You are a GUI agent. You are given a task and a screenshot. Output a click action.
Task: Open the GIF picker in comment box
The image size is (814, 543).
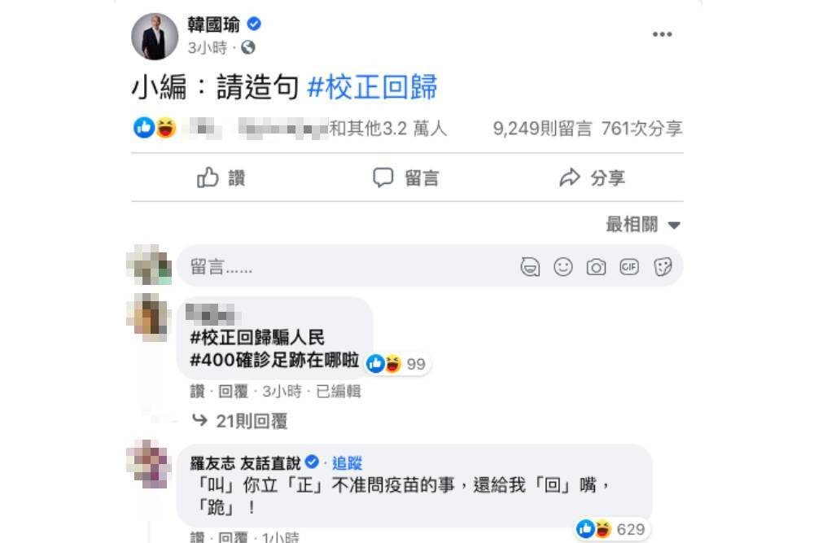[x=629, y=267]
